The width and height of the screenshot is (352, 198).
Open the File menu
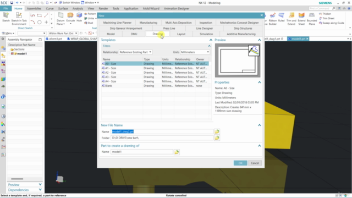[x=5, y=9]
